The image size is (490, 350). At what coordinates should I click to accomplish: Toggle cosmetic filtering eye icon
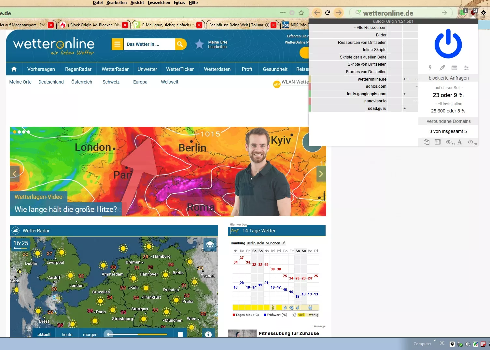(449, 142)
